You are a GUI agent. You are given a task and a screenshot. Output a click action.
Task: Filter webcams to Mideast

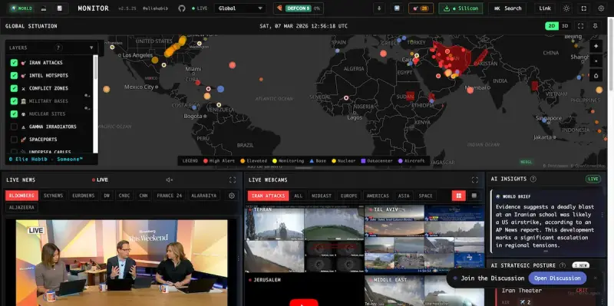pyautogui.click(x=322, y=196)
